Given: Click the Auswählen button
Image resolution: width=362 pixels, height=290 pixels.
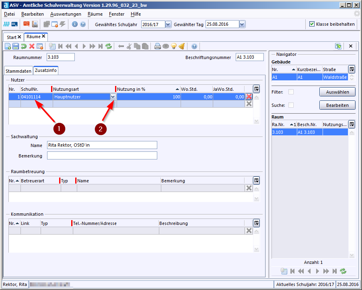Looking at the screenshot, I should (x=337, y=92).
